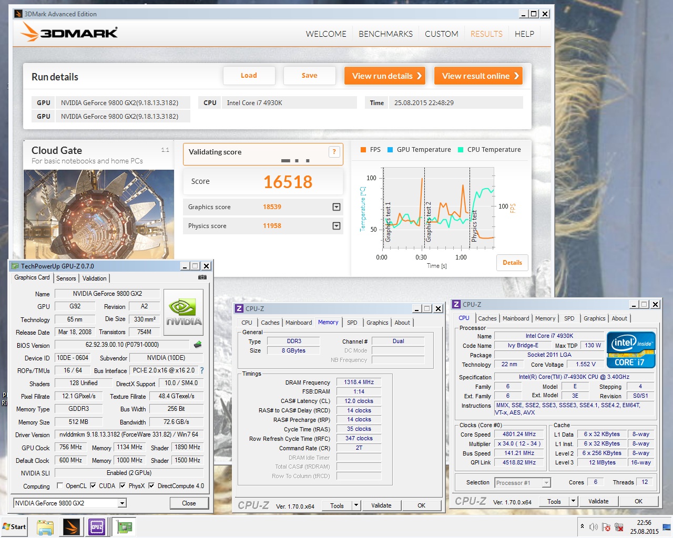Expand the Physics score details
This screenshot has height=538, width=673.
pyautogui.click(x=336, y=226)
